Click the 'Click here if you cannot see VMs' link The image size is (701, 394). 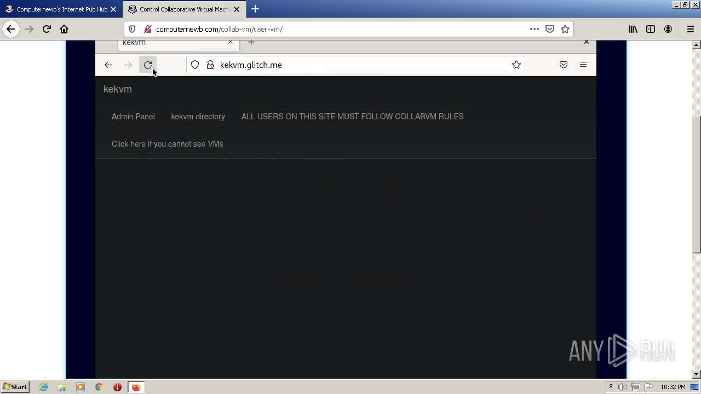coord(167,144)
